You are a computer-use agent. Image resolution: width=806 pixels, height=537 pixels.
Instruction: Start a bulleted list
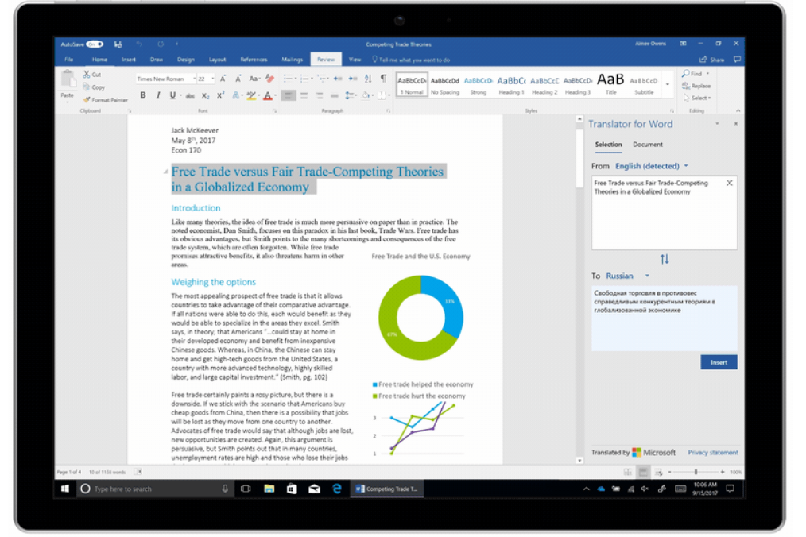coord(289,79)
